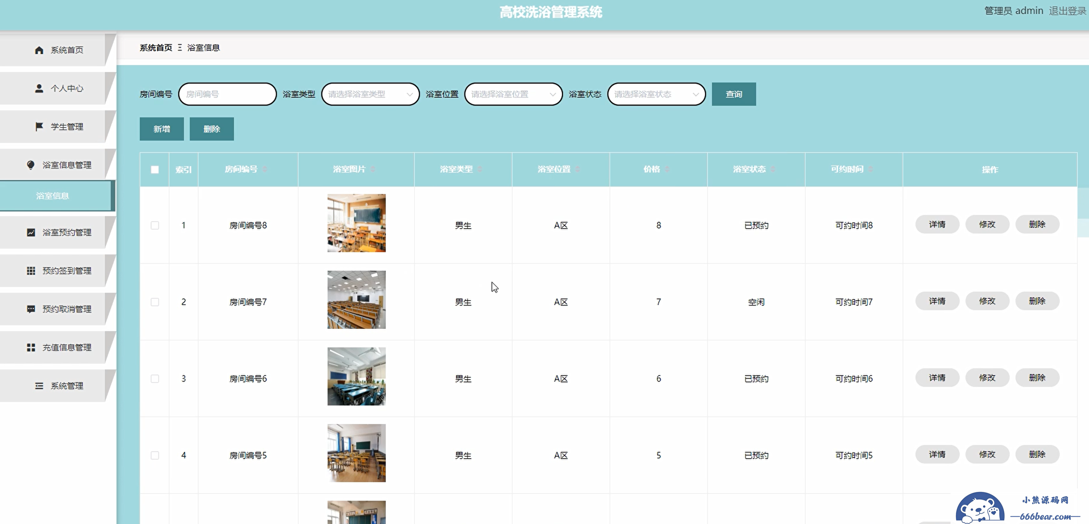
Task: Sort by 浴室图片 column sort arrows
Action: pyautogui.click(x=373, y=169)
